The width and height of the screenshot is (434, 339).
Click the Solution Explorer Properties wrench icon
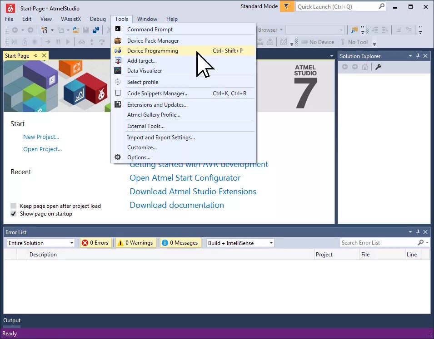click(379, 67)
